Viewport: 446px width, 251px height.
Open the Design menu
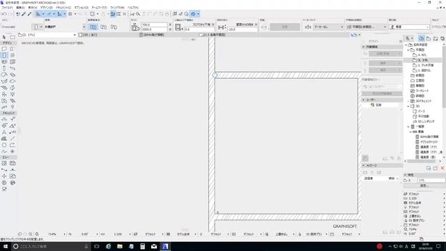pos(46,8)
